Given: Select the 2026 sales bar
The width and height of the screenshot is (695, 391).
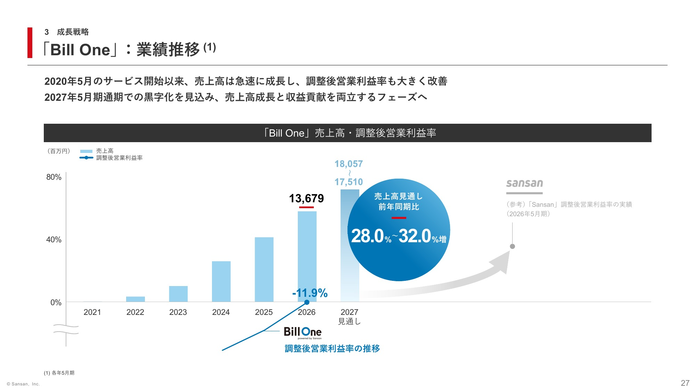Looking at the screenshot, I should [x=307, y=256].
